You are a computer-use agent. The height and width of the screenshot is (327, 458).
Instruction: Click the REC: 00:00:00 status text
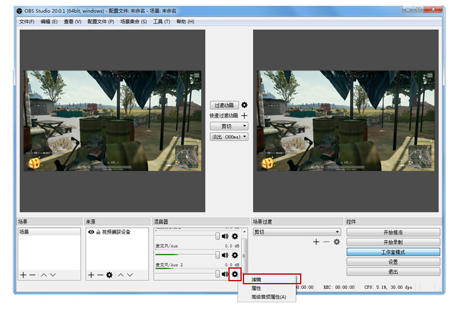339,287
